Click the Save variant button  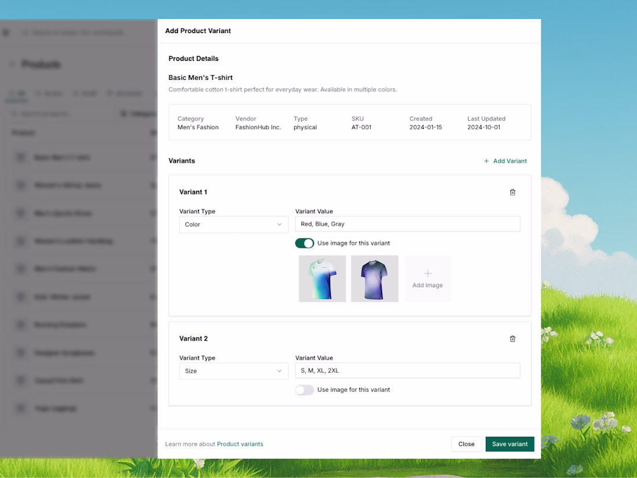(510, 444)
